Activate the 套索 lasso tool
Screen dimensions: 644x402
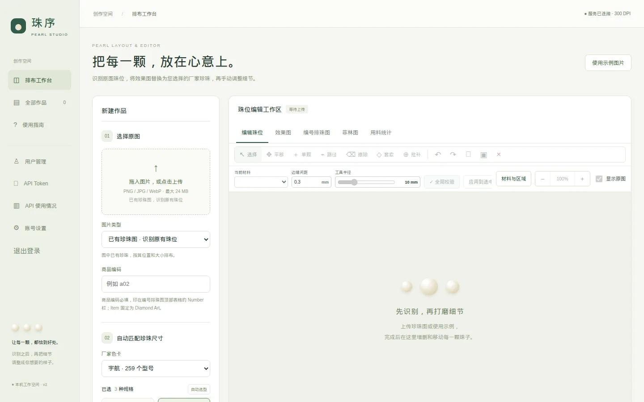(x=385, y=155)
